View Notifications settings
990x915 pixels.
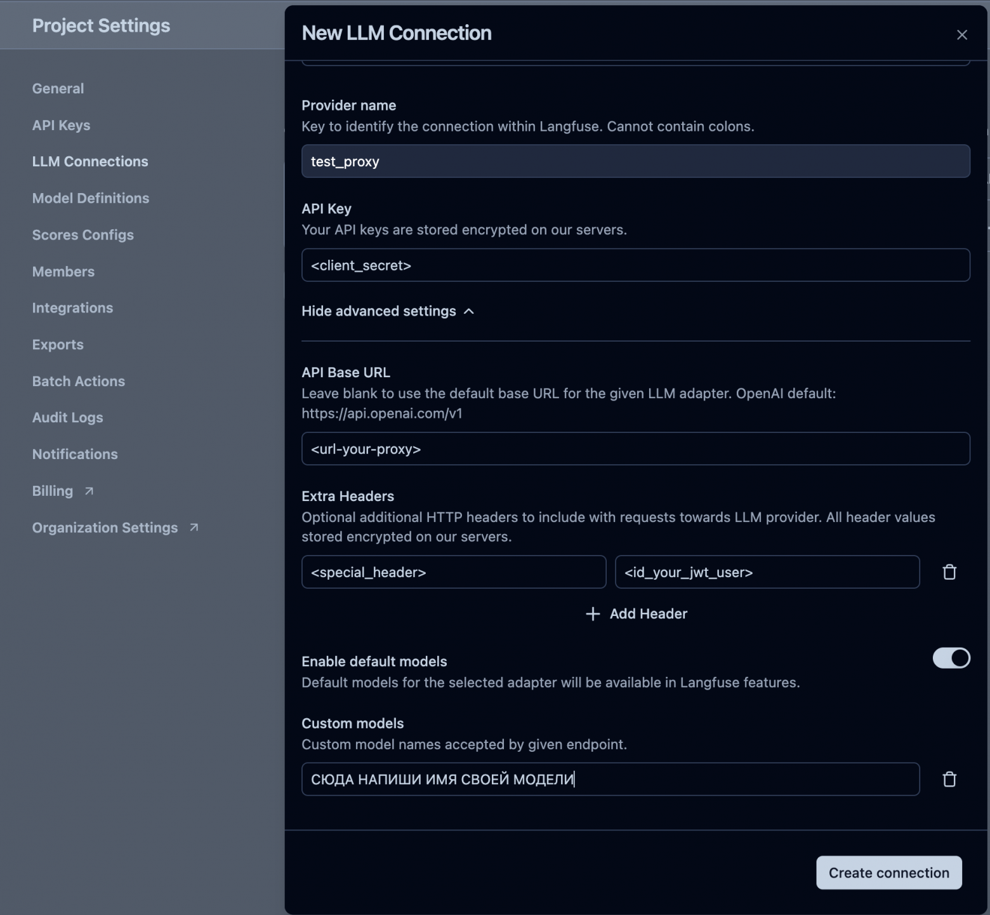point(75,454)
